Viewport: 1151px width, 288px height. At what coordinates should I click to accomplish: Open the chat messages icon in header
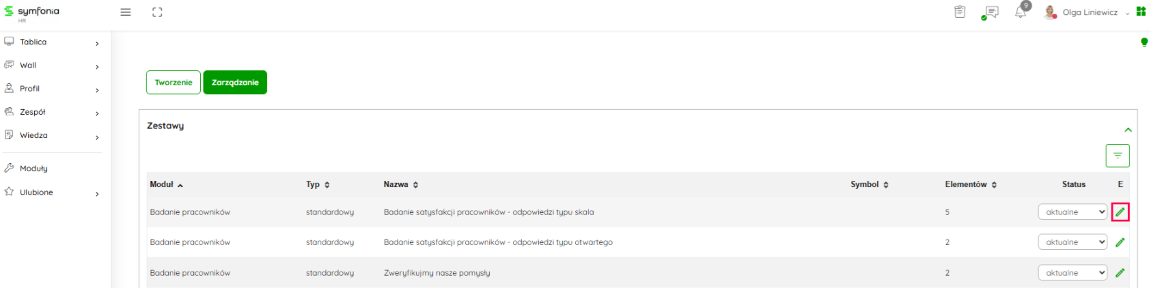point(990,12)
